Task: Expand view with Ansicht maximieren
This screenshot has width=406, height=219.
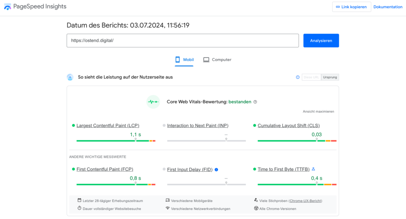Action: [318, 111]
